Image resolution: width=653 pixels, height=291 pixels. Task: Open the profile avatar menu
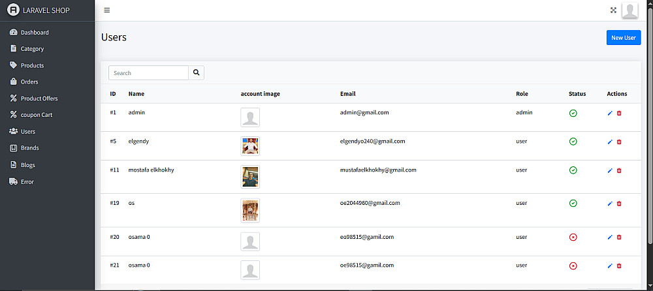point(629,10)
